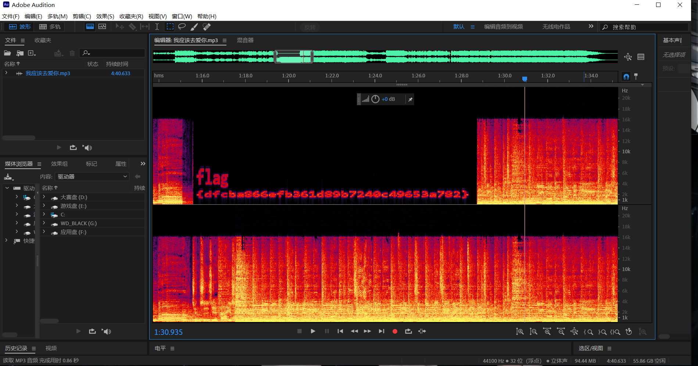Switch to 效果组 tab
This screenshot has height=366, width=698.
[59, 164]
